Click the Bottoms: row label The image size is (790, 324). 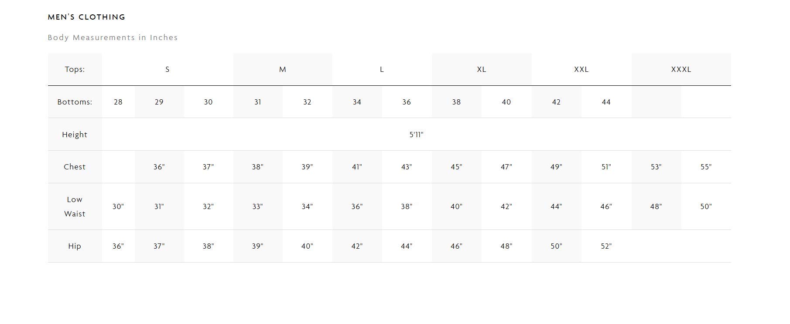pos(75,102)
